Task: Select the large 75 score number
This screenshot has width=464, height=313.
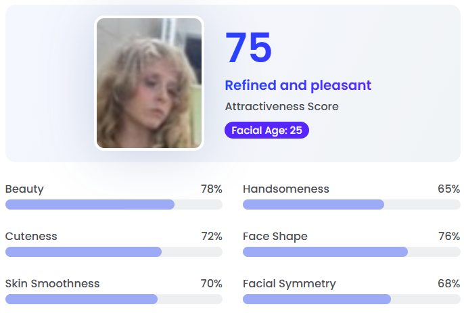Action: [248, 47]
